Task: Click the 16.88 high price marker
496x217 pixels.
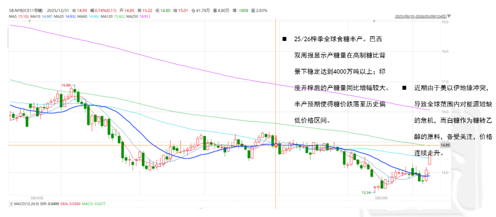Action: point(66,85)
